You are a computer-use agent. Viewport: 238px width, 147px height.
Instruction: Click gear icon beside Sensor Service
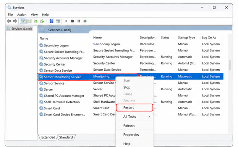point(41,83)
